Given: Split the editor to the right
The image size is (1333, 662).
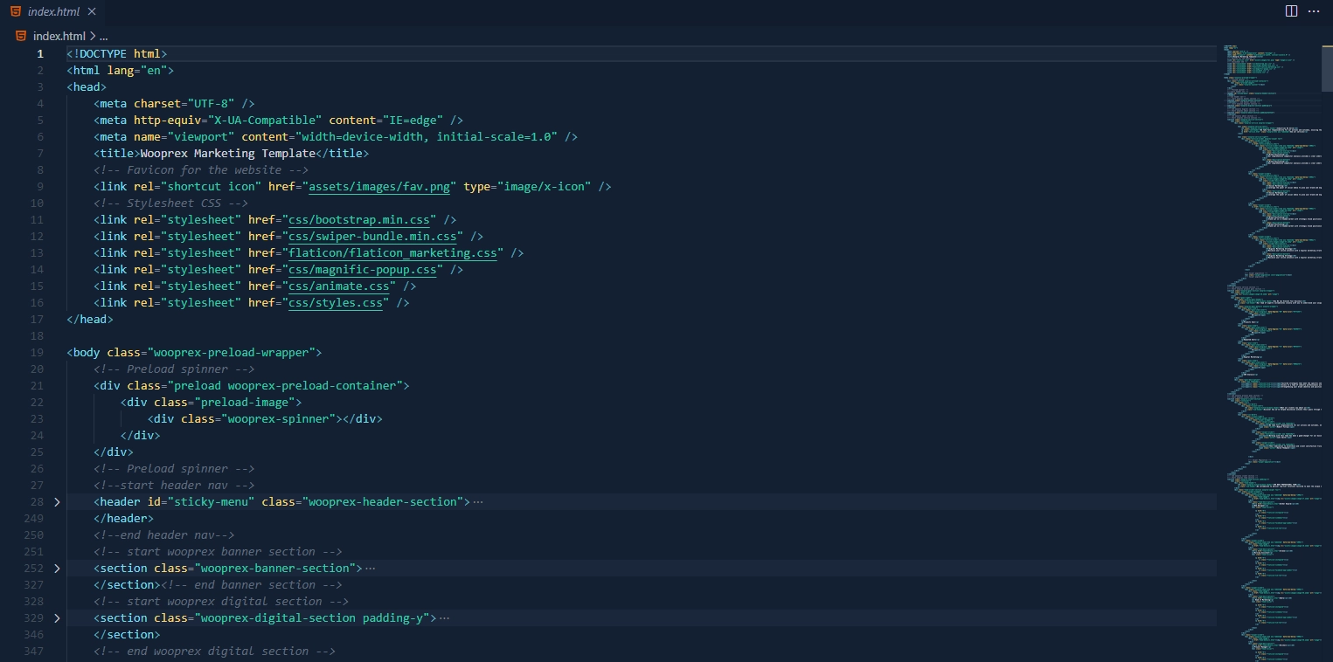Looking at the screenshot, I should tap(1291, 10).
